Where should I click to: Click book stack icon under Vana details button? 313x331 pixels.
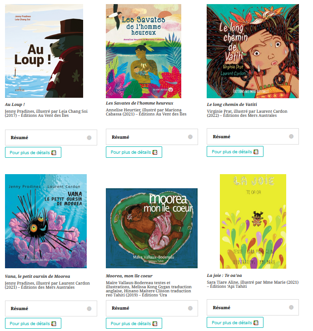[54, 324]
